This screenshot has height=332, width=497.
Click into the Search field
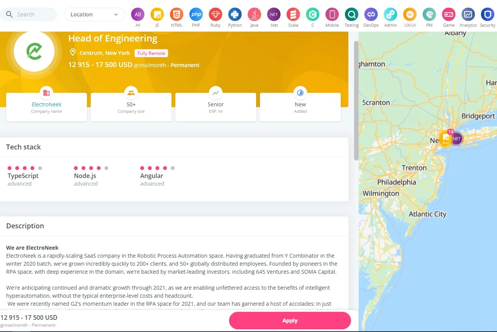[29, 14]
